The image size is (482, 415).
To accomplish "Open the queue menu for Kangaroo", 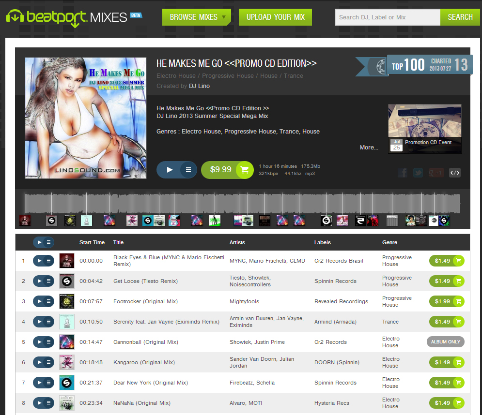I will (x=48, y=362).
